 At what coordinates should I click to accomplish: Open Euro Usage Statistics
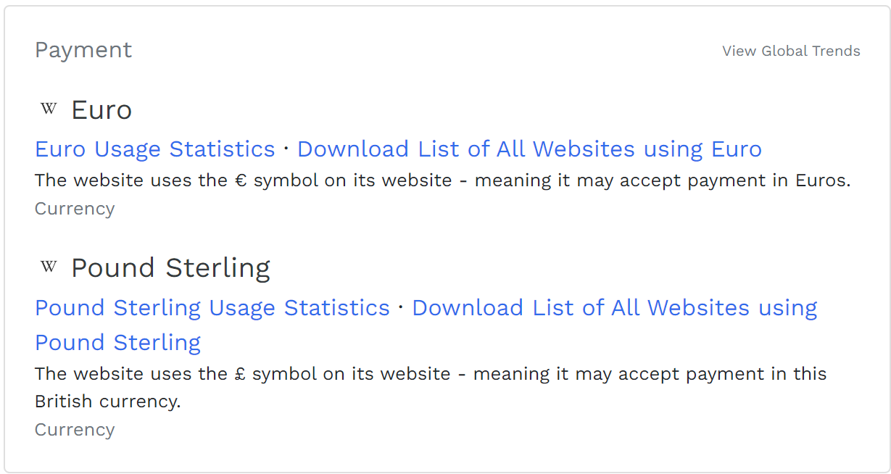click(155, 149)
